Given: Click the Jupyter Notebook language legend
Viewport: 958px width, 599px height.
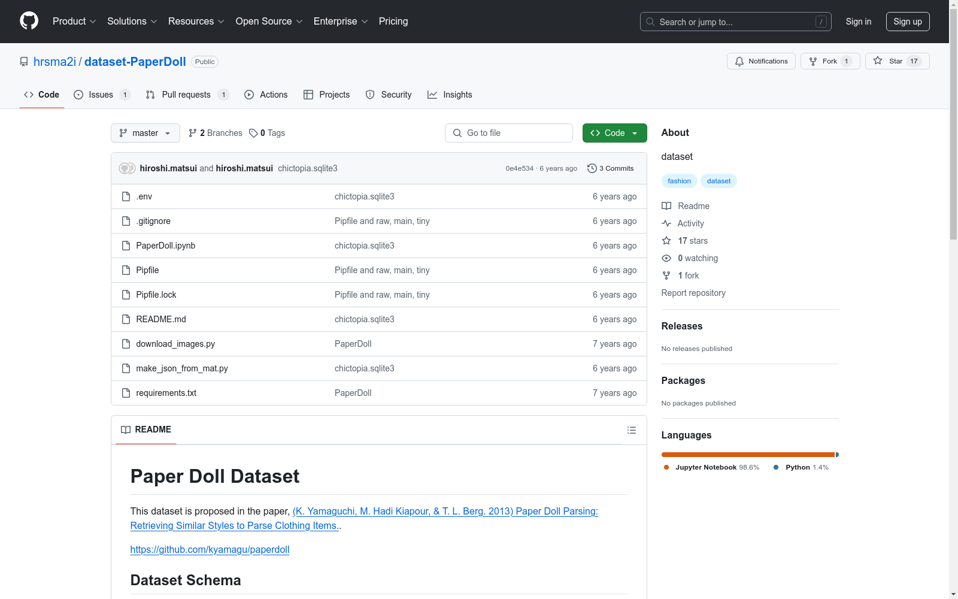Looking at the screenshot, I should pyautogui.click(x=711, y=467).
